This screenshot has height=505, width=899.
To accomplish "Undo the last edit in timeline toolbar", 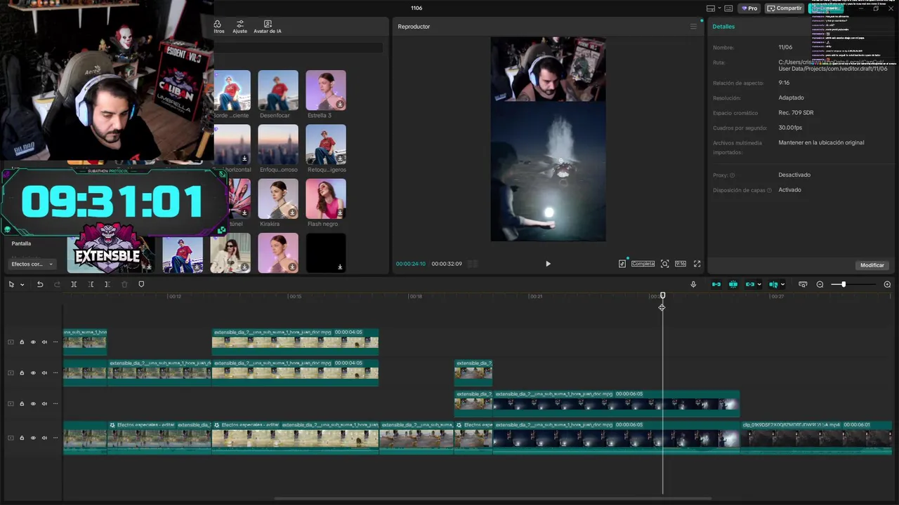I will point(40,284).
